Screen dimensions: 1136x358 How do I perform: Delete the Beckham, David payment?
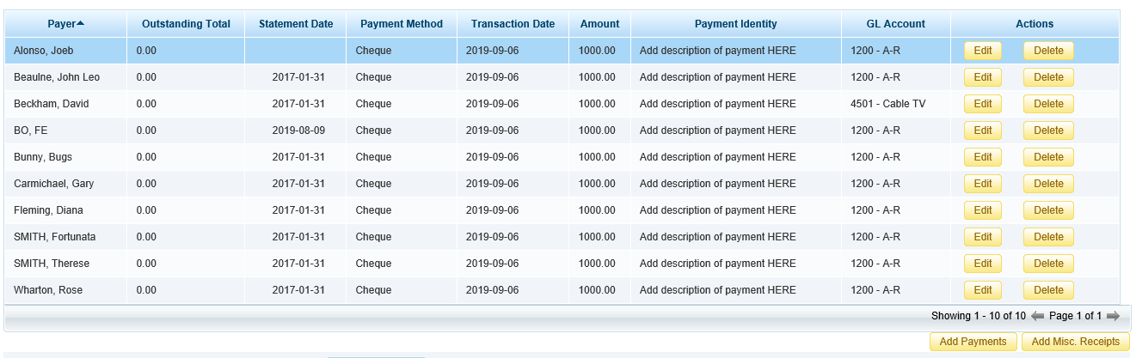click(1048, 104)
